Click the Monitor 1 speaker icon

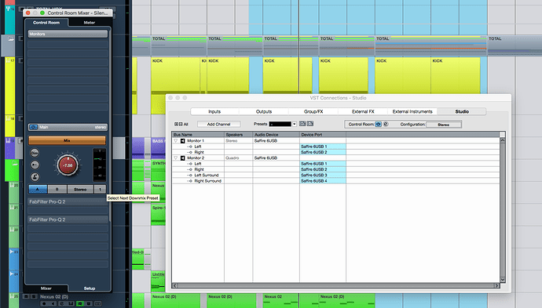182,141
